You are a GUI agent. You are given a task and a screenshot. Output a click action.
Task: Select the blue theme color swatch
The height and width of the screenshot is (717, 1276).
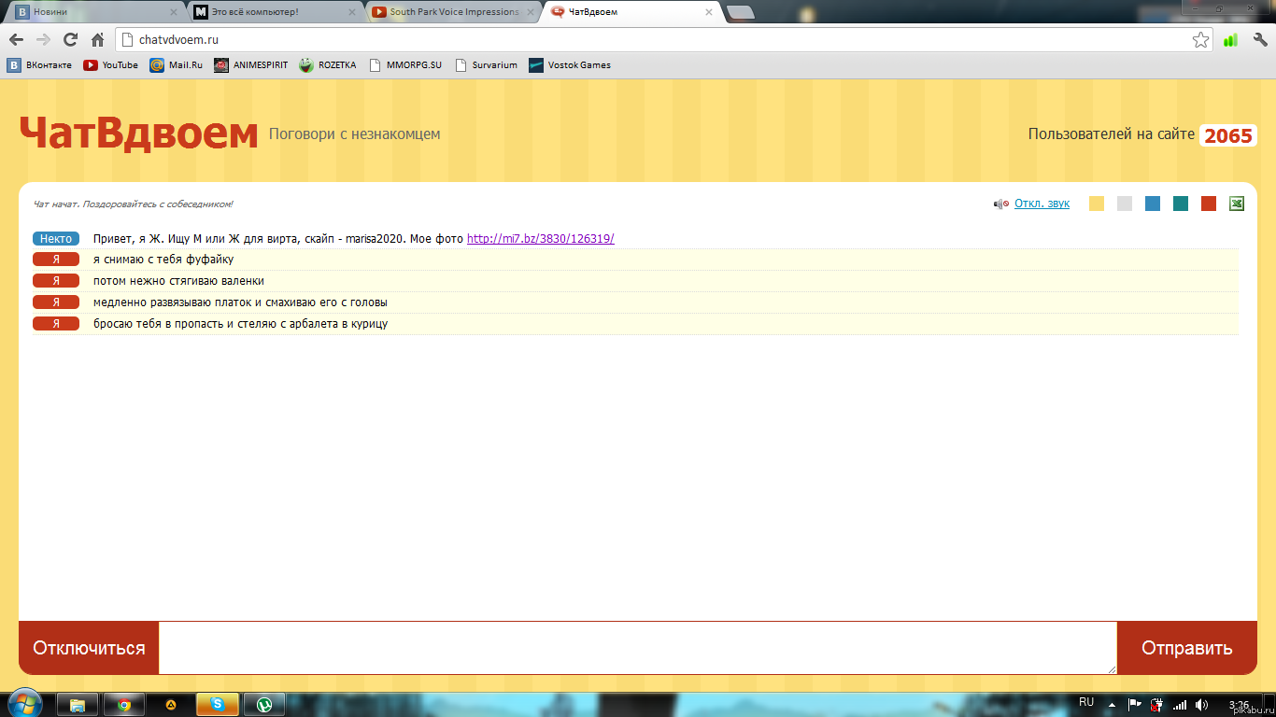(x=1153, y=204)
